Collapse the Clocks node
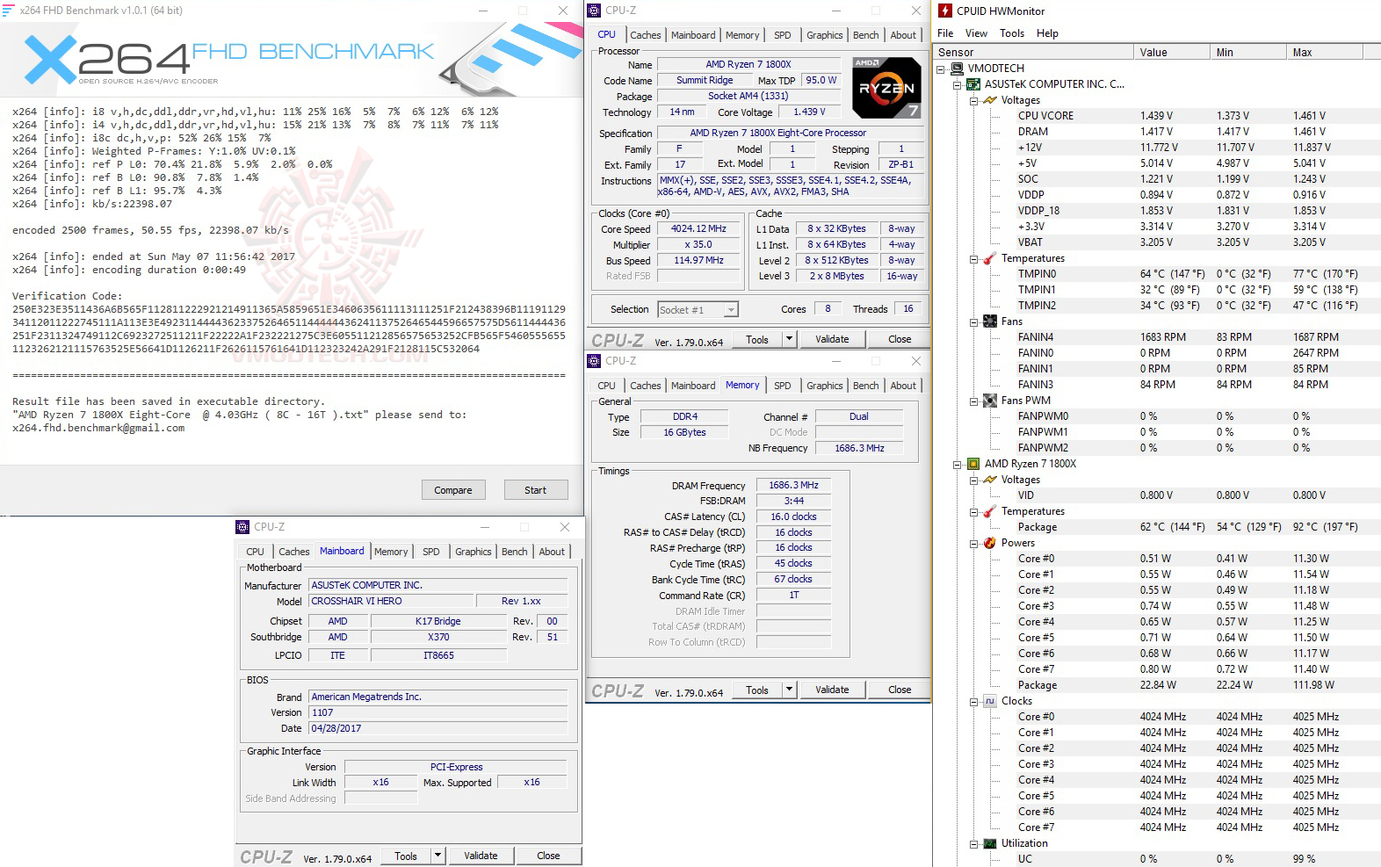 click(974, 701)
